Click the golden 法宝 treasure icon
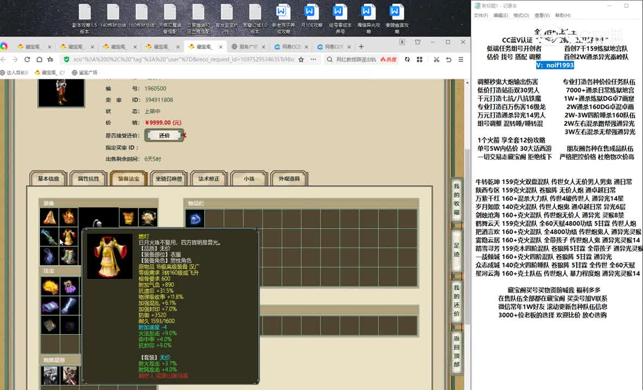643x390 pixels. pos(50,287)
